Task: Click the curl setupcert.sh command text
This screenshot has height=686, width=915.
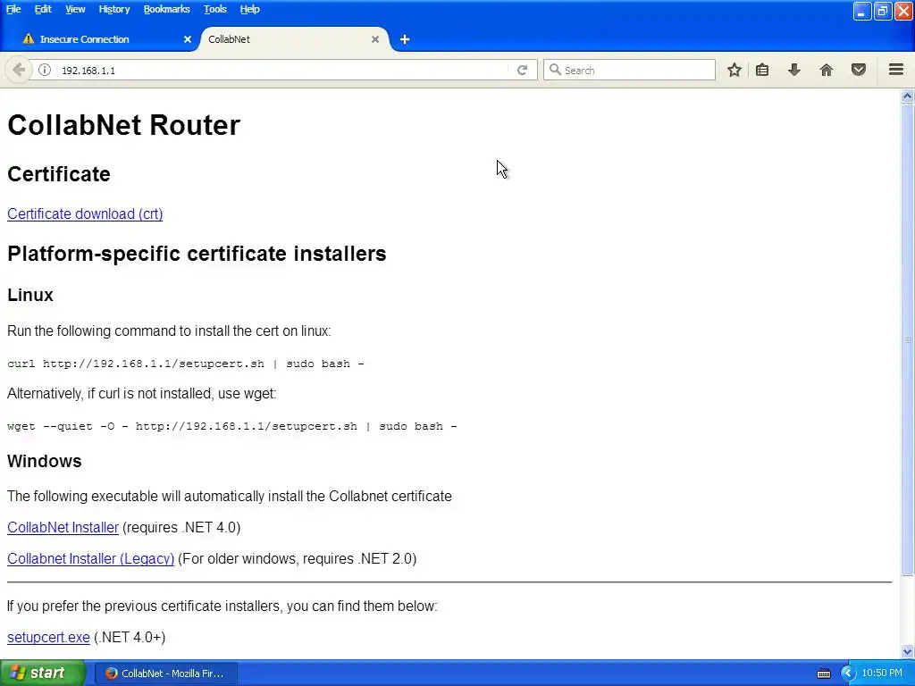Action: point(186,364)
